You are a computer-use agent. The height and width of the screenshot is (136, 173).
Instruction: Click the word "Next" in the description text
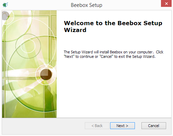[x=69, y=56]
